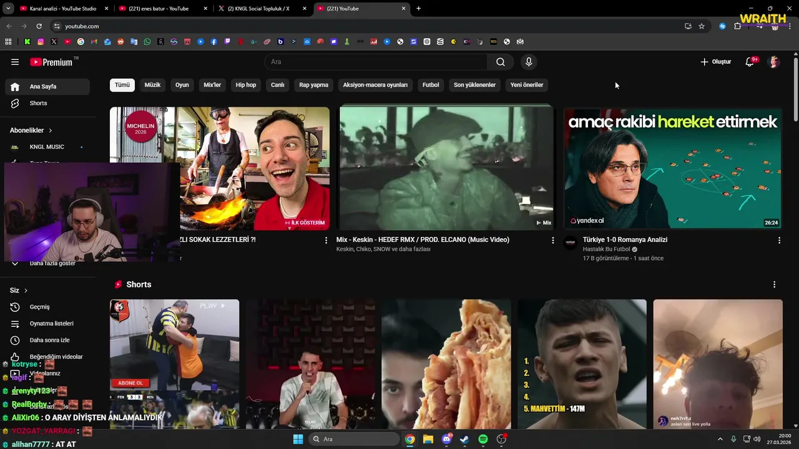Click the Oluştur create button

click(x=715, y=62)
